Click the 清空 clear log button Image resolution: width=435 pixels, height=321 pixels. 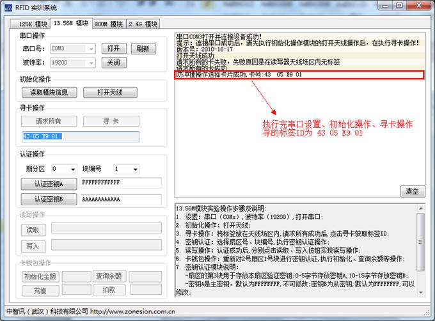tap(413, 191)
